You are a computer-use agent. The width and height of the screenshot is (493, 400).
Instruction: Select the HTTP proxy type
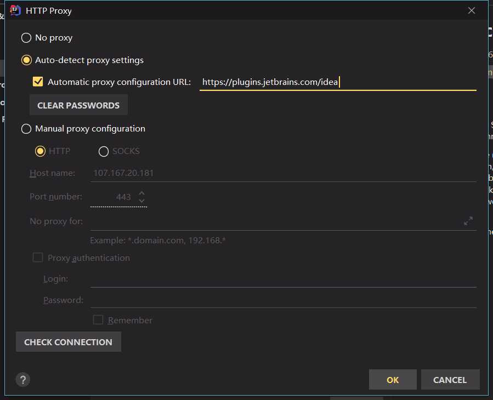tap(40, 151)
